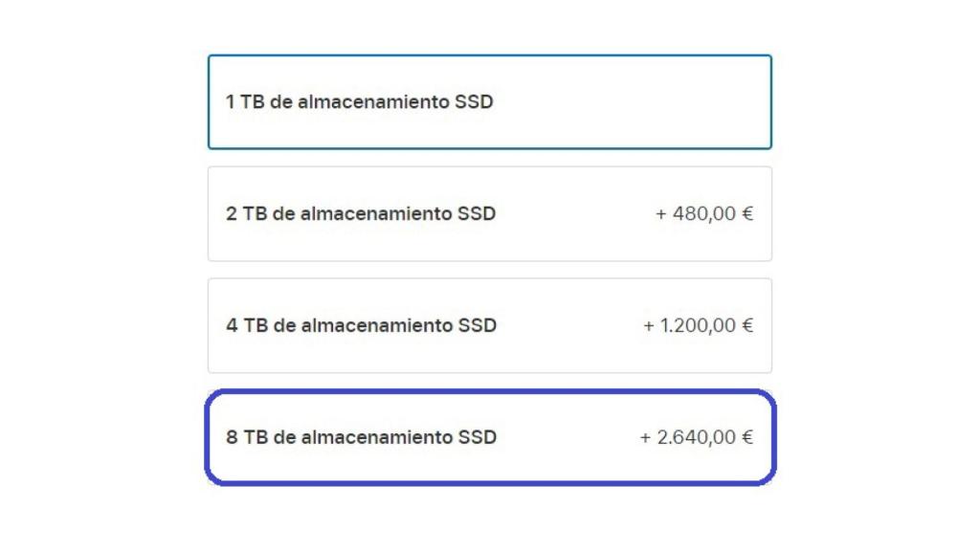
Task: Click the + 480,00 € price
Action: tap(703, 213)
